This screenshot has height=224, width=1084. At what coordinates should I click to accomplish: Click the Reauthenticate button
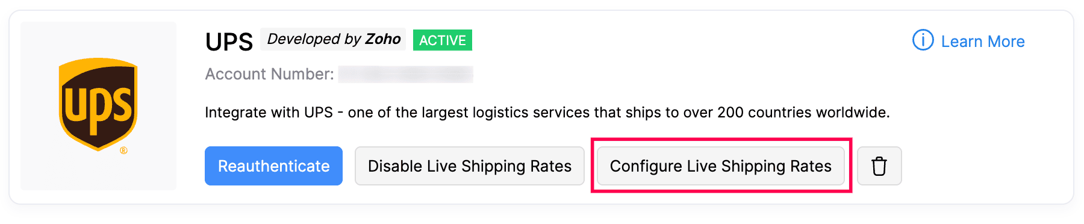273,166
